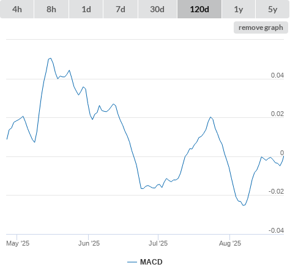This screenshot has height=278, width=290.
Task: Open the 7d range tab
Action: click(x=121, y=9)
